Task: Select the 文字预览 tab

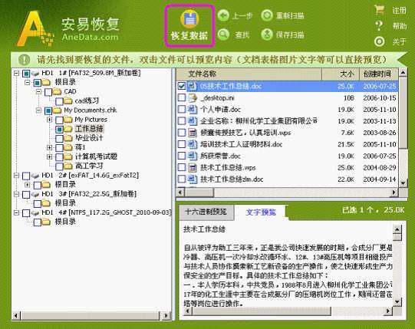Action: tap(261, 212)
